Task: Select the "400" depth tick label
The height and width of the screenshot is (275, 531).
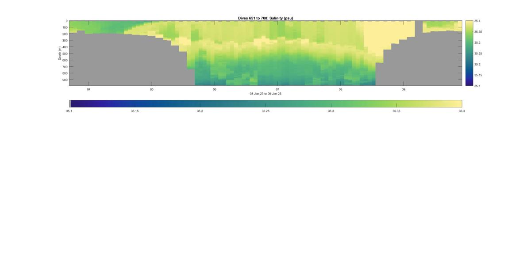Action: click(x=65, y=47)
